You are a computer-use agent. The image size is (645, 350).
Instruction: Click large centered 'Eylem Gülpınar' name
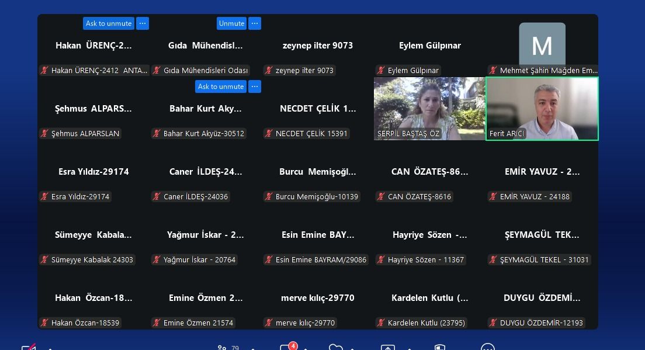(430, 46)
